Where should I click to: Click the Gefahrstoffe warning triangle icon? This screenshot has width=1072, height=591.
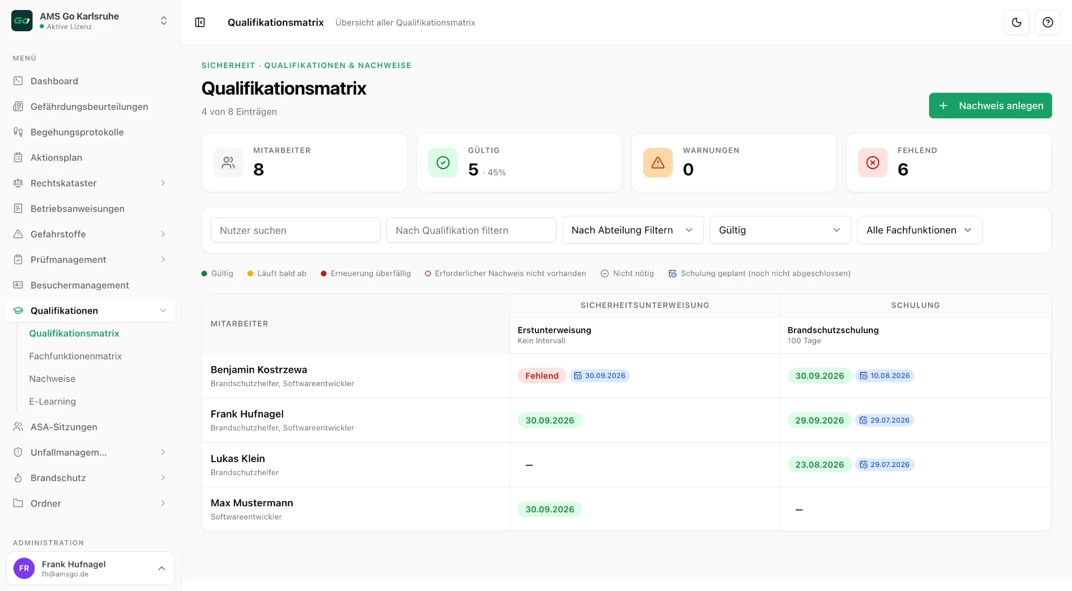pos(18,234)
